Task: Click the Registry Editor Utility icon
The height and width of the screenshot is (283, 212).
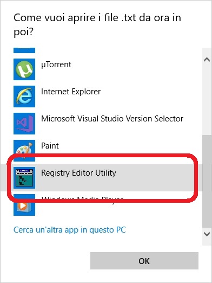Action: click(x=24, y=178)
